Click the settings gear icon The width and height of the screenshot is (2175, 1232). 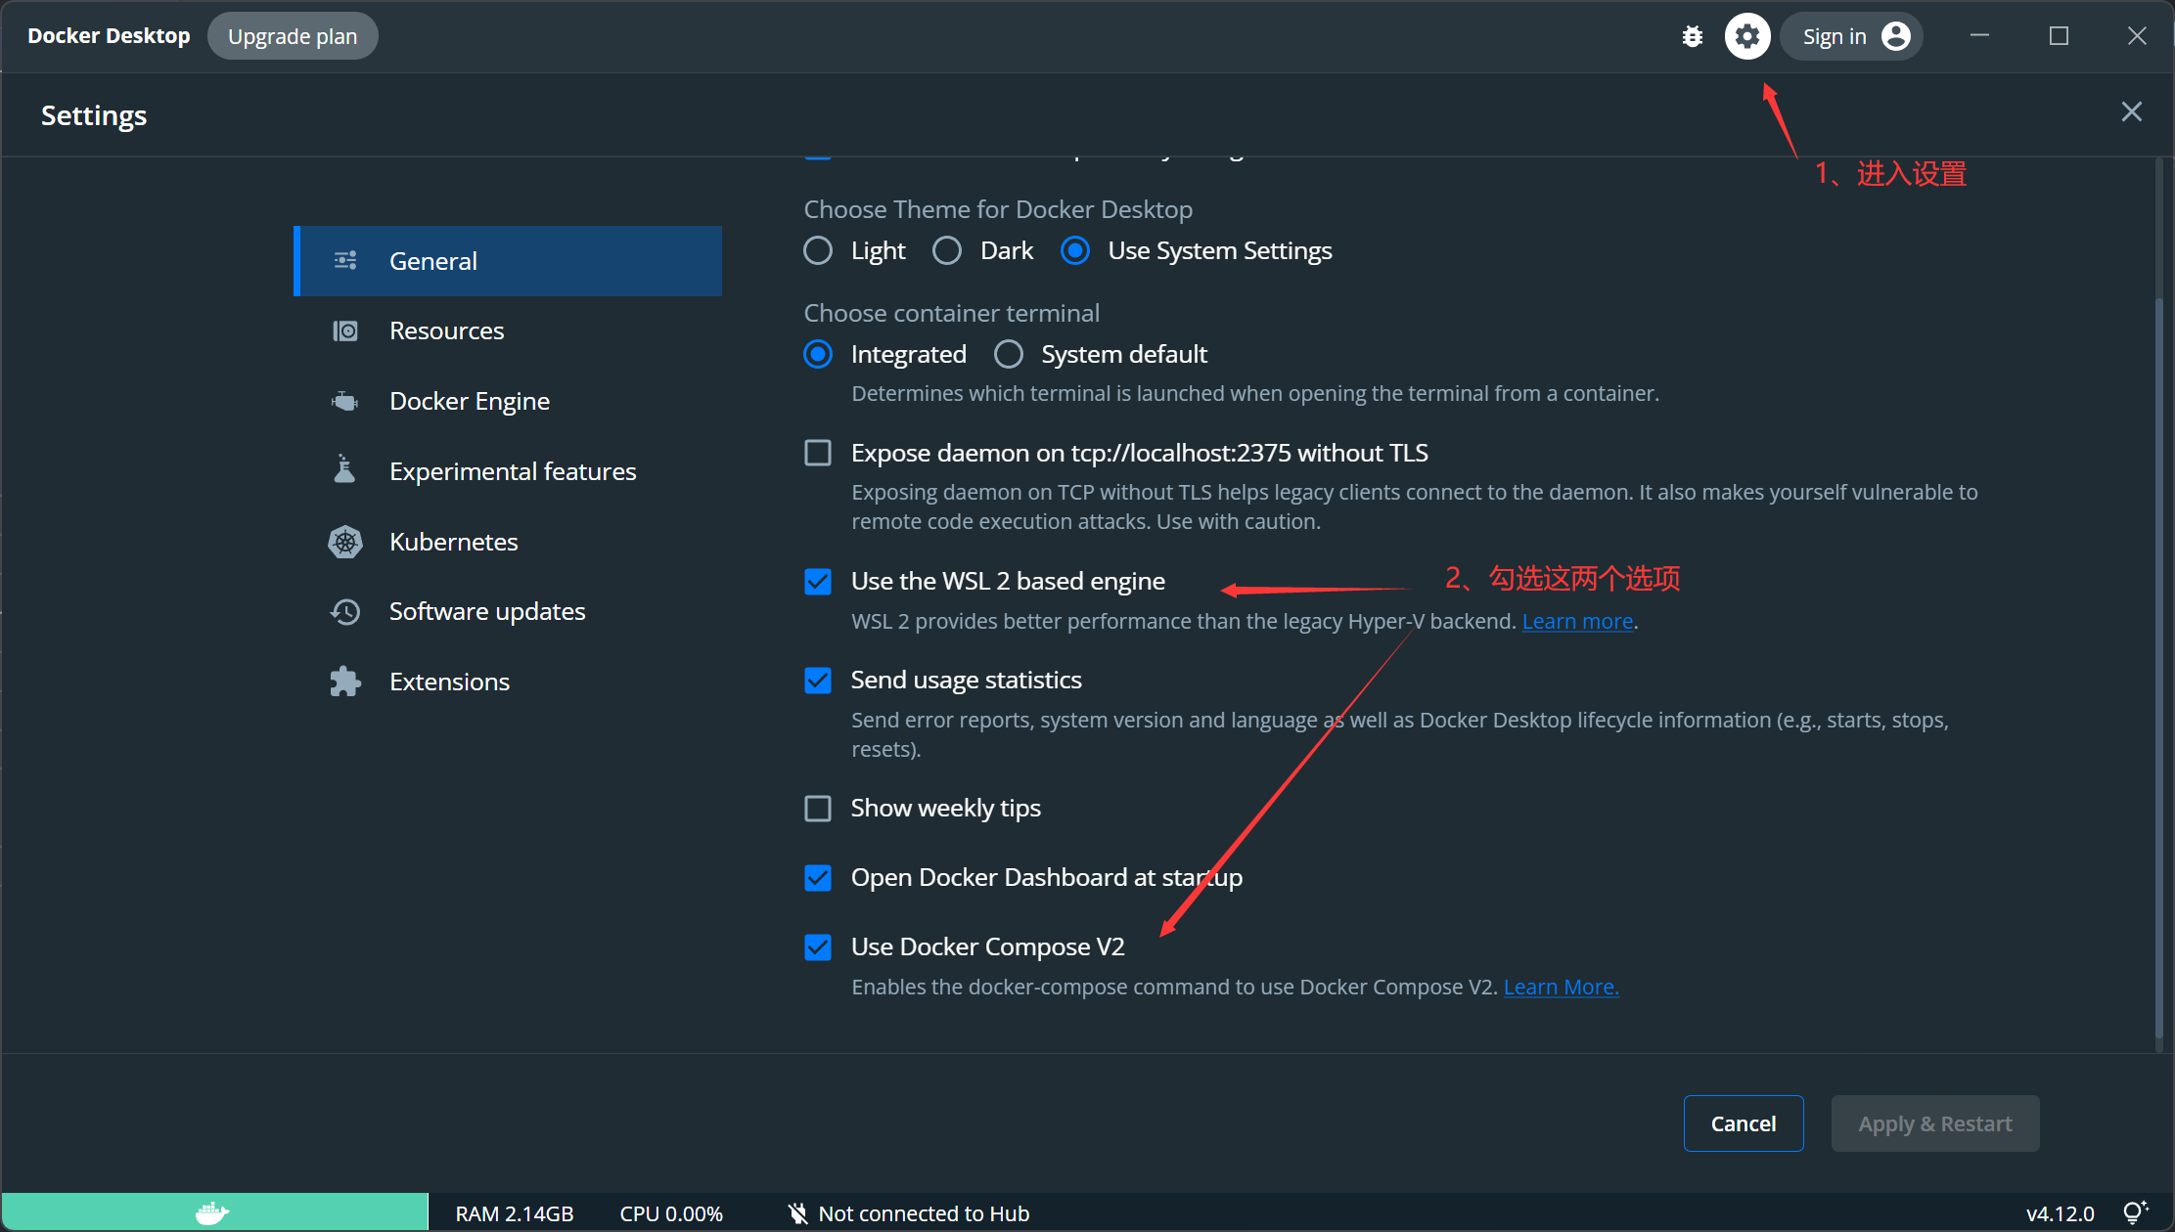click(1747, 37)
